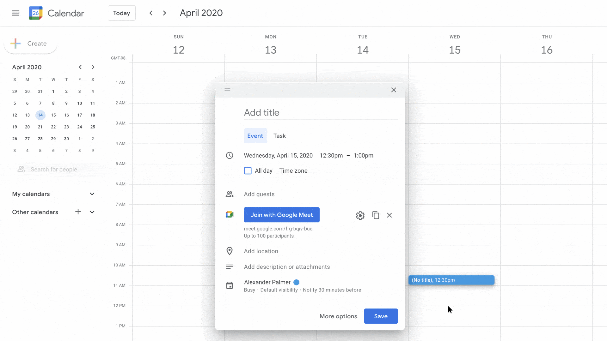Click the Save event button
The width and height of the screenshot is (607, 341).
[380, 316]
